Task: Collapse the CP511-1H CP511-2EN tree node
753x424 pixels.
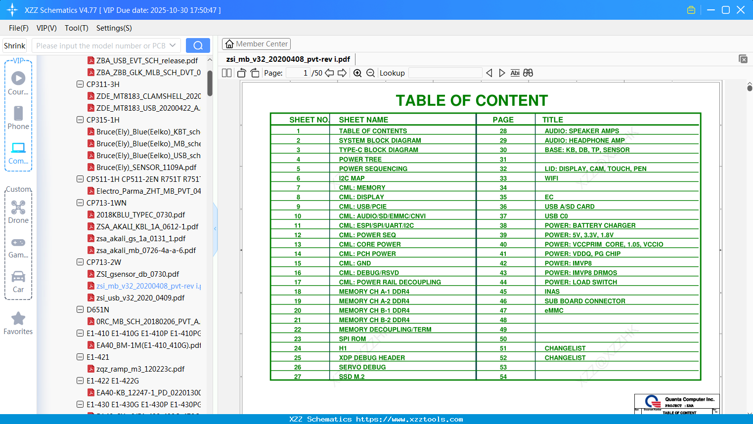Action: pyautogui.click(x=80, y=179)
